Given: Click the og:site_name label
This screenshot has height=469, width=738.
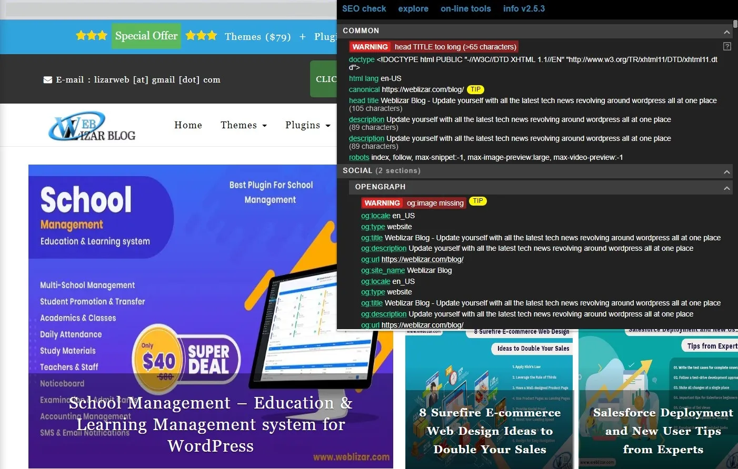Looking at the screenshot, I should pyautogui.click(x=383, y=270).
